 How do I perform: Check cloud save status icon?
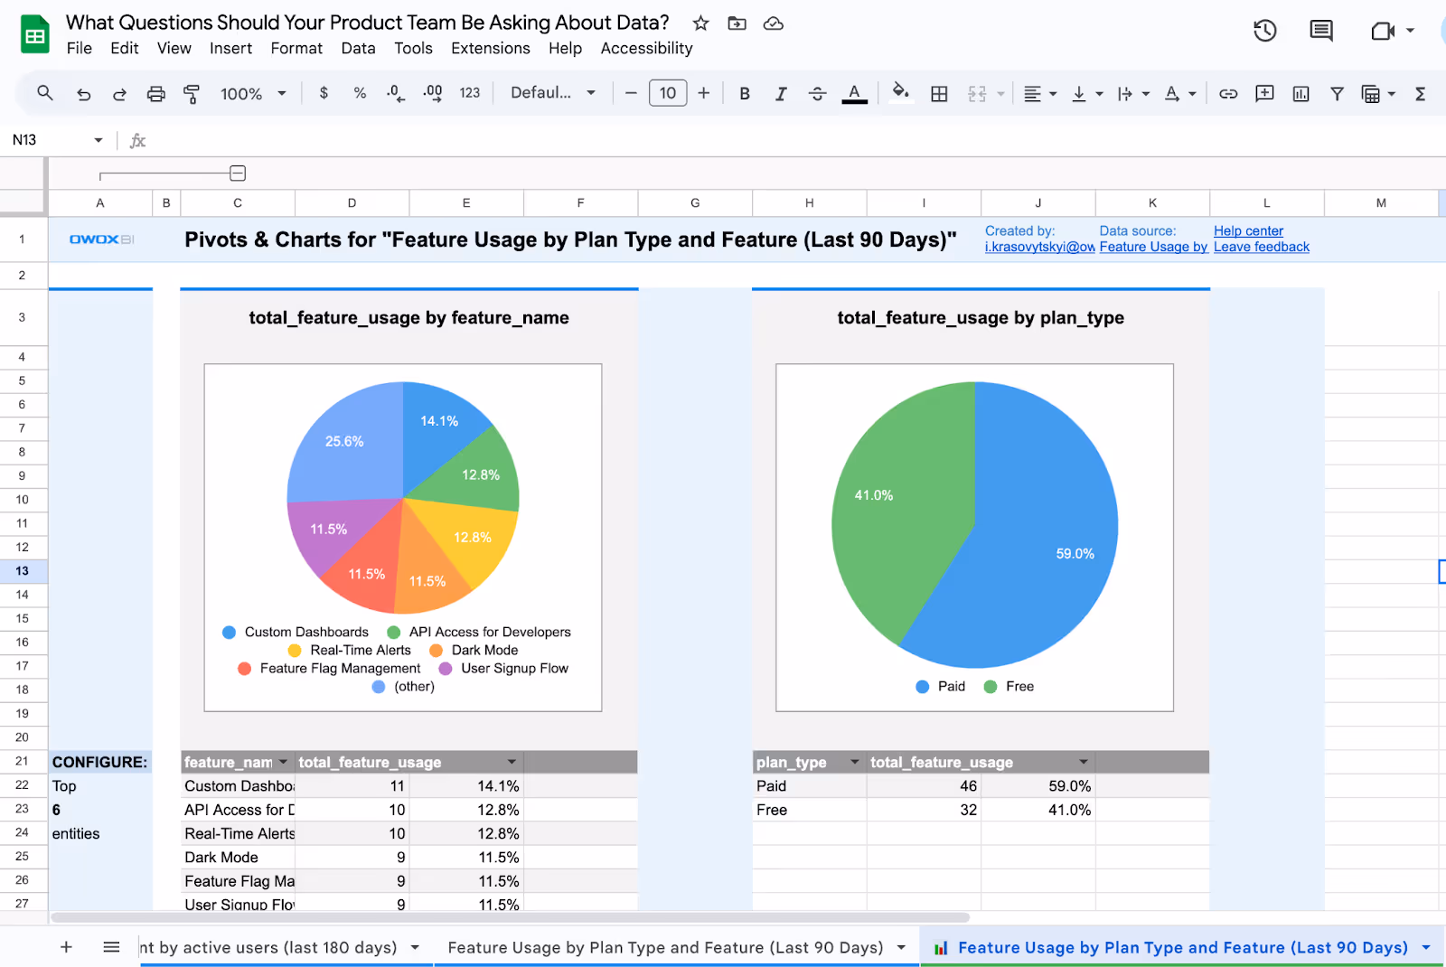(774, 23)
